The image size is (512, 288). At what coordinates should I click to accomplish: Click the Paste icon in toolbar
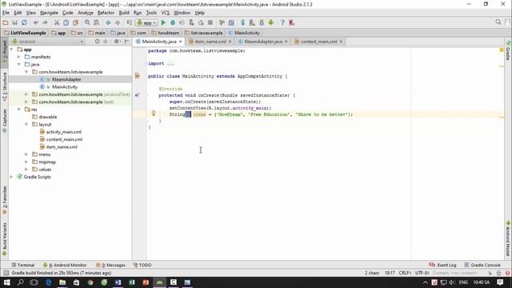point(75,22)
